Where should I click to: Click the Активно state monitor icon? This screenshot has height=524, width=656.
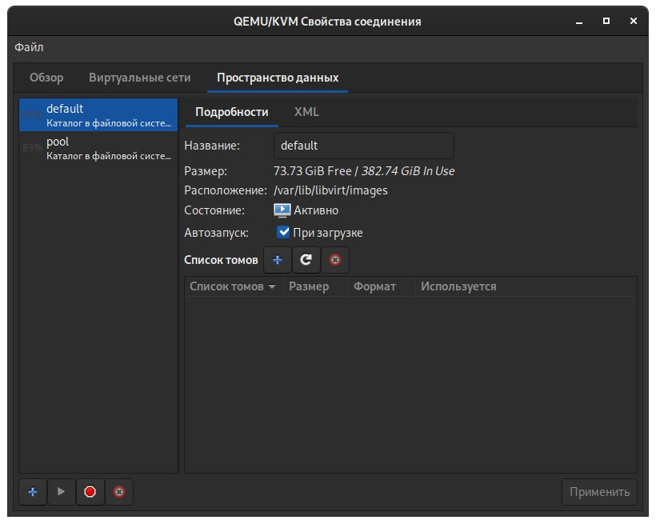tap(282, 210)
